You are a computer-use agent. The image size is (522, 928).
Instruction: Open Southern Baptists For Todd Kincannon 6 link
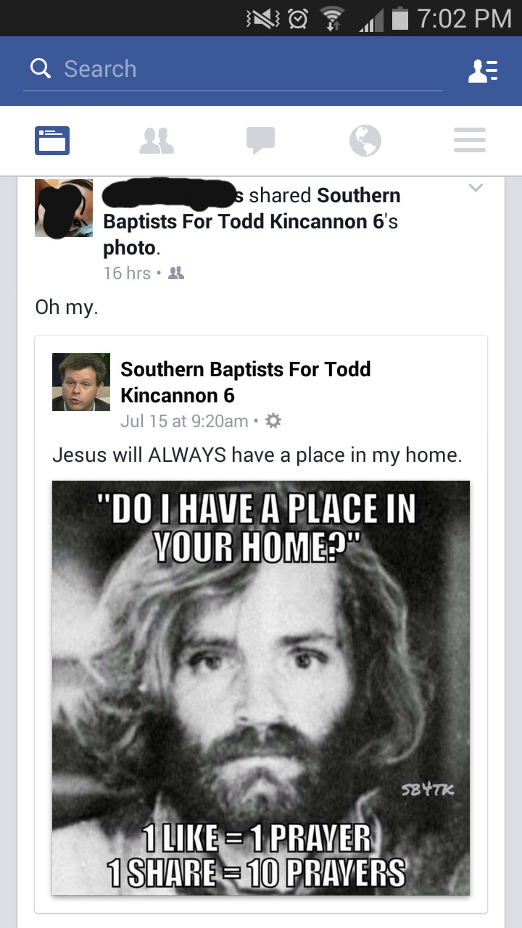click(251, 209)
